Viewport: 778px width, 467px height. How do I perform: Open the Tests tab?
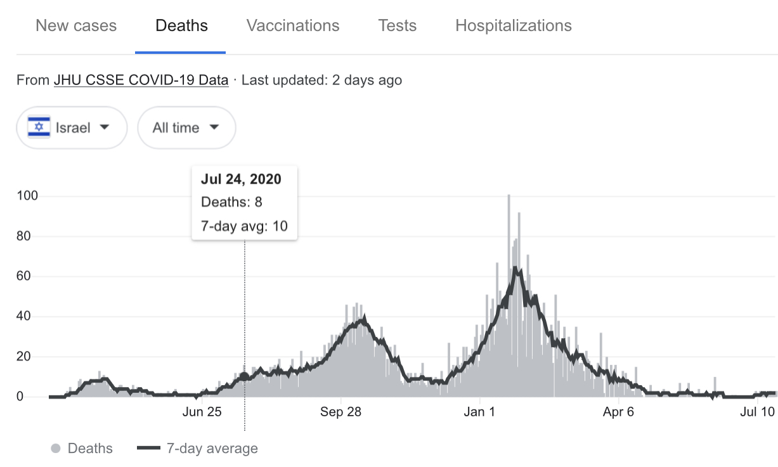398,26
